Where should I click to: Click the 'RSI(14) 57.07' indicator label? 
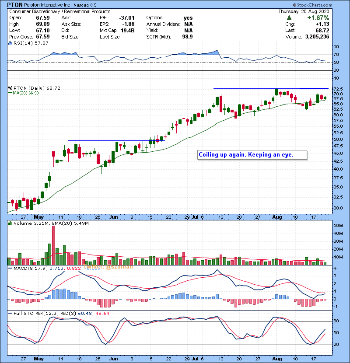click(31, 43)
